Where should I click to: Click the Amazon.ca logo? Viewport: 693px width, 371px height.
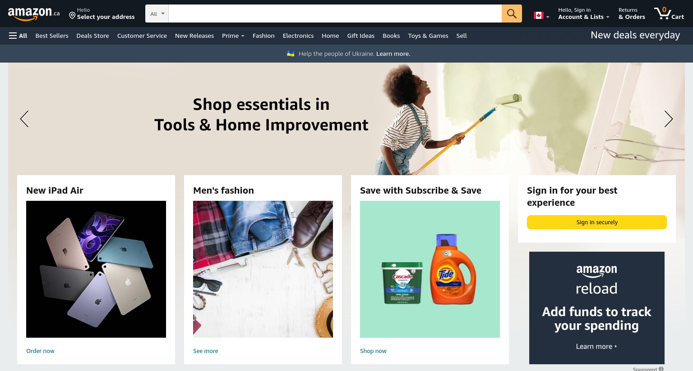(34, 14)
